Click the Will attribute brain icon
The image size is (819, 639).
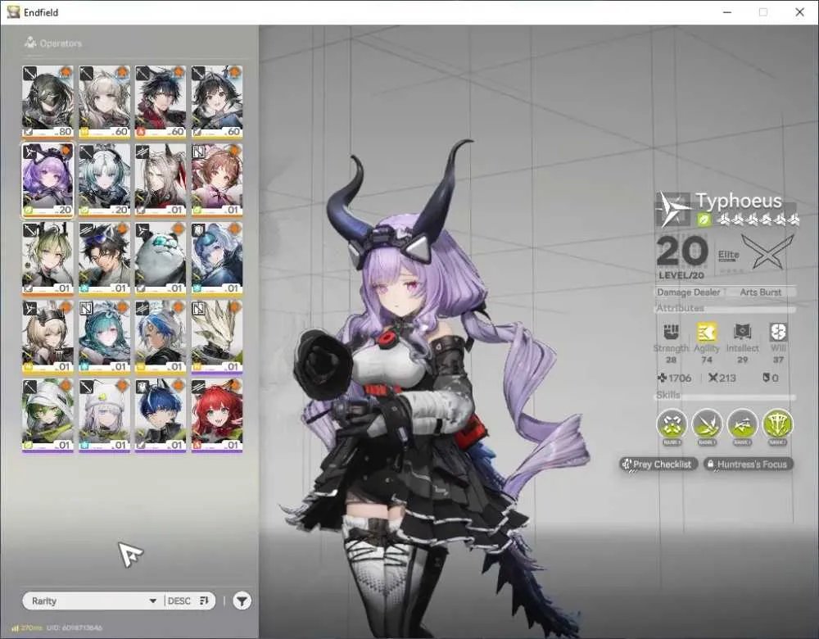[778, 332]
